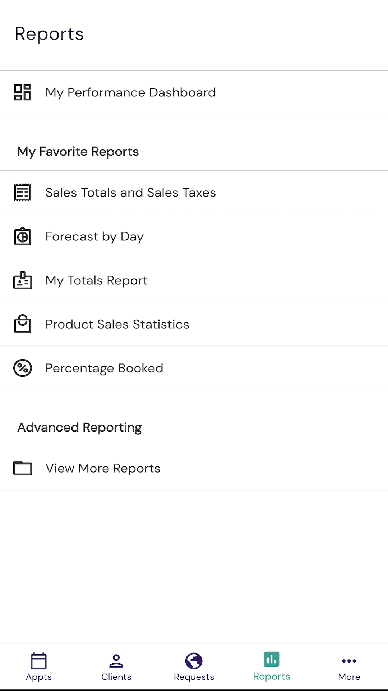This screenshot has height=691, width=388.
Task: Open Sales Totals and Sales Taxes report
Action: click(x=130, y=193)
